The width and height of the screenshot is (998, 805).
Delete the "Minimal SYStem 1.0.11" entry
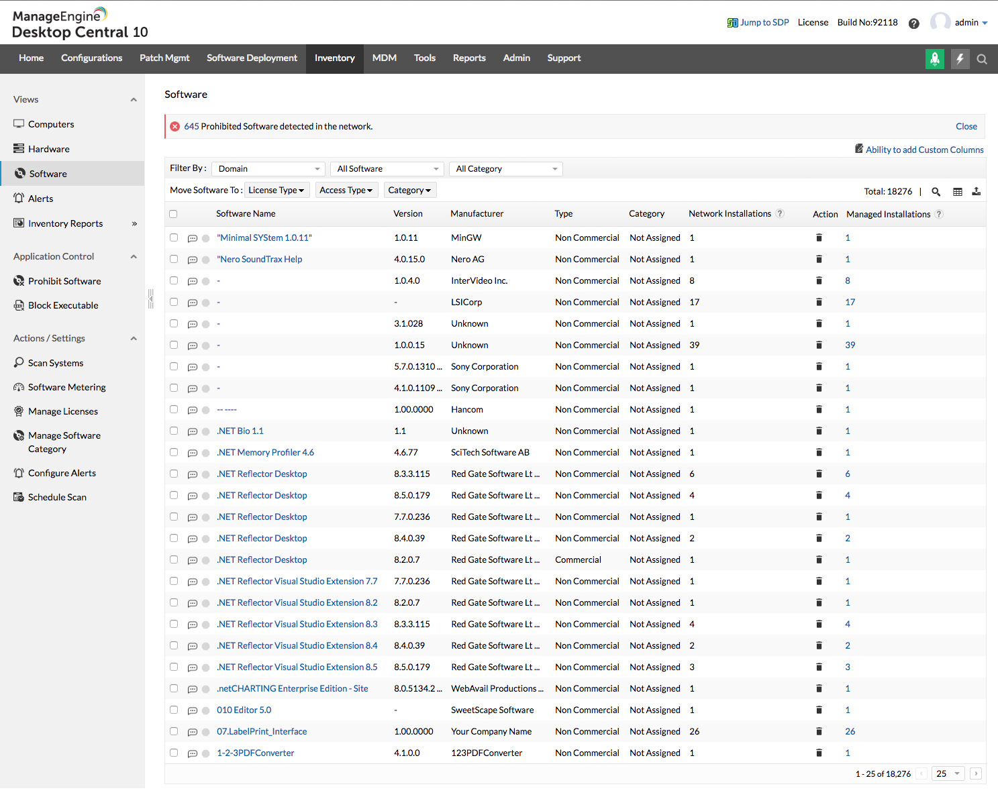click(x=819, y=237)
